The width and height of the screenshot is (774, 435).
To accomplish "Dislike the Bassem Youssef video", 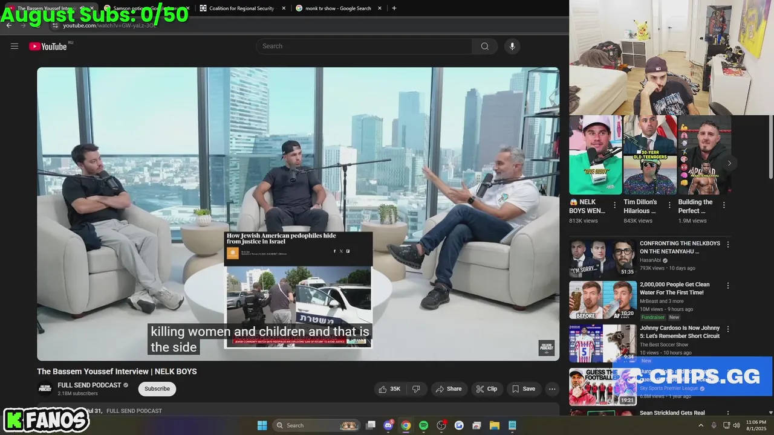I will (416, 389).
